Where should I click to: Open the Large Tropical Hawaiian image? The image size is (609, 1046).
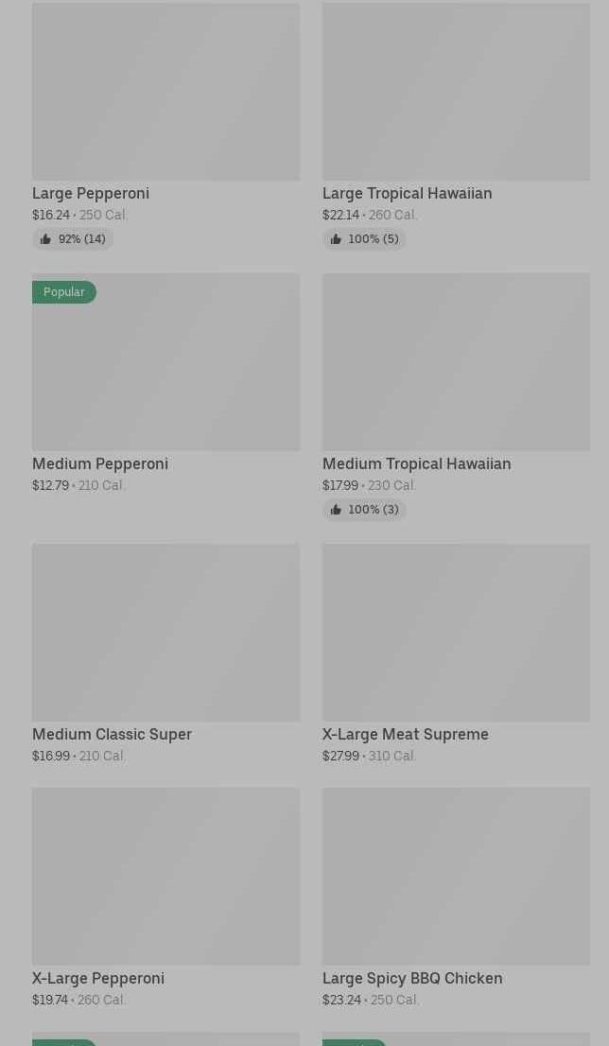click(456, 92)
